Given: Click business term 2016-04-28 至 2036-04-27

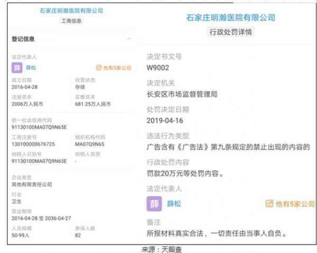Looking at the screenshot, I should [x=41, y=219].
